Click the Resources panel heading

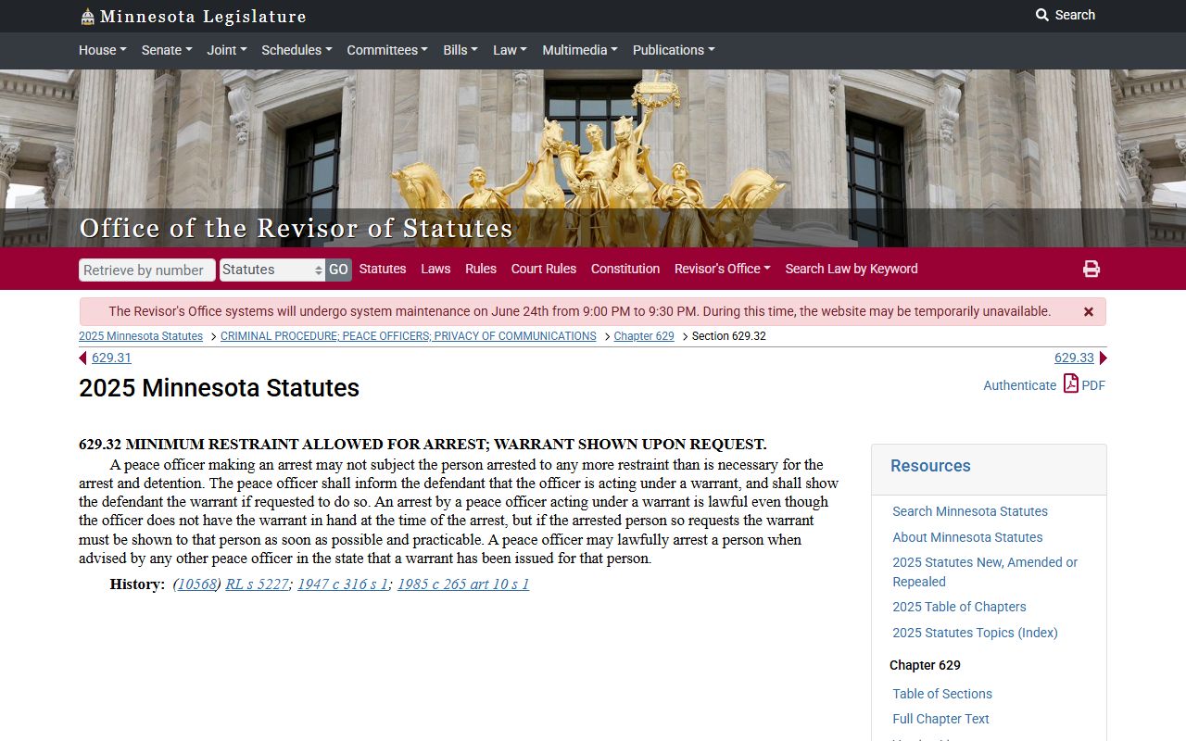[x=930, y=466]
